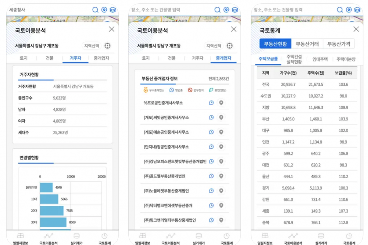Show map pin for (주)닥터뱅크앤에셋부동산중개
Viewport: 368px width, 245px height.
point(221,205)
